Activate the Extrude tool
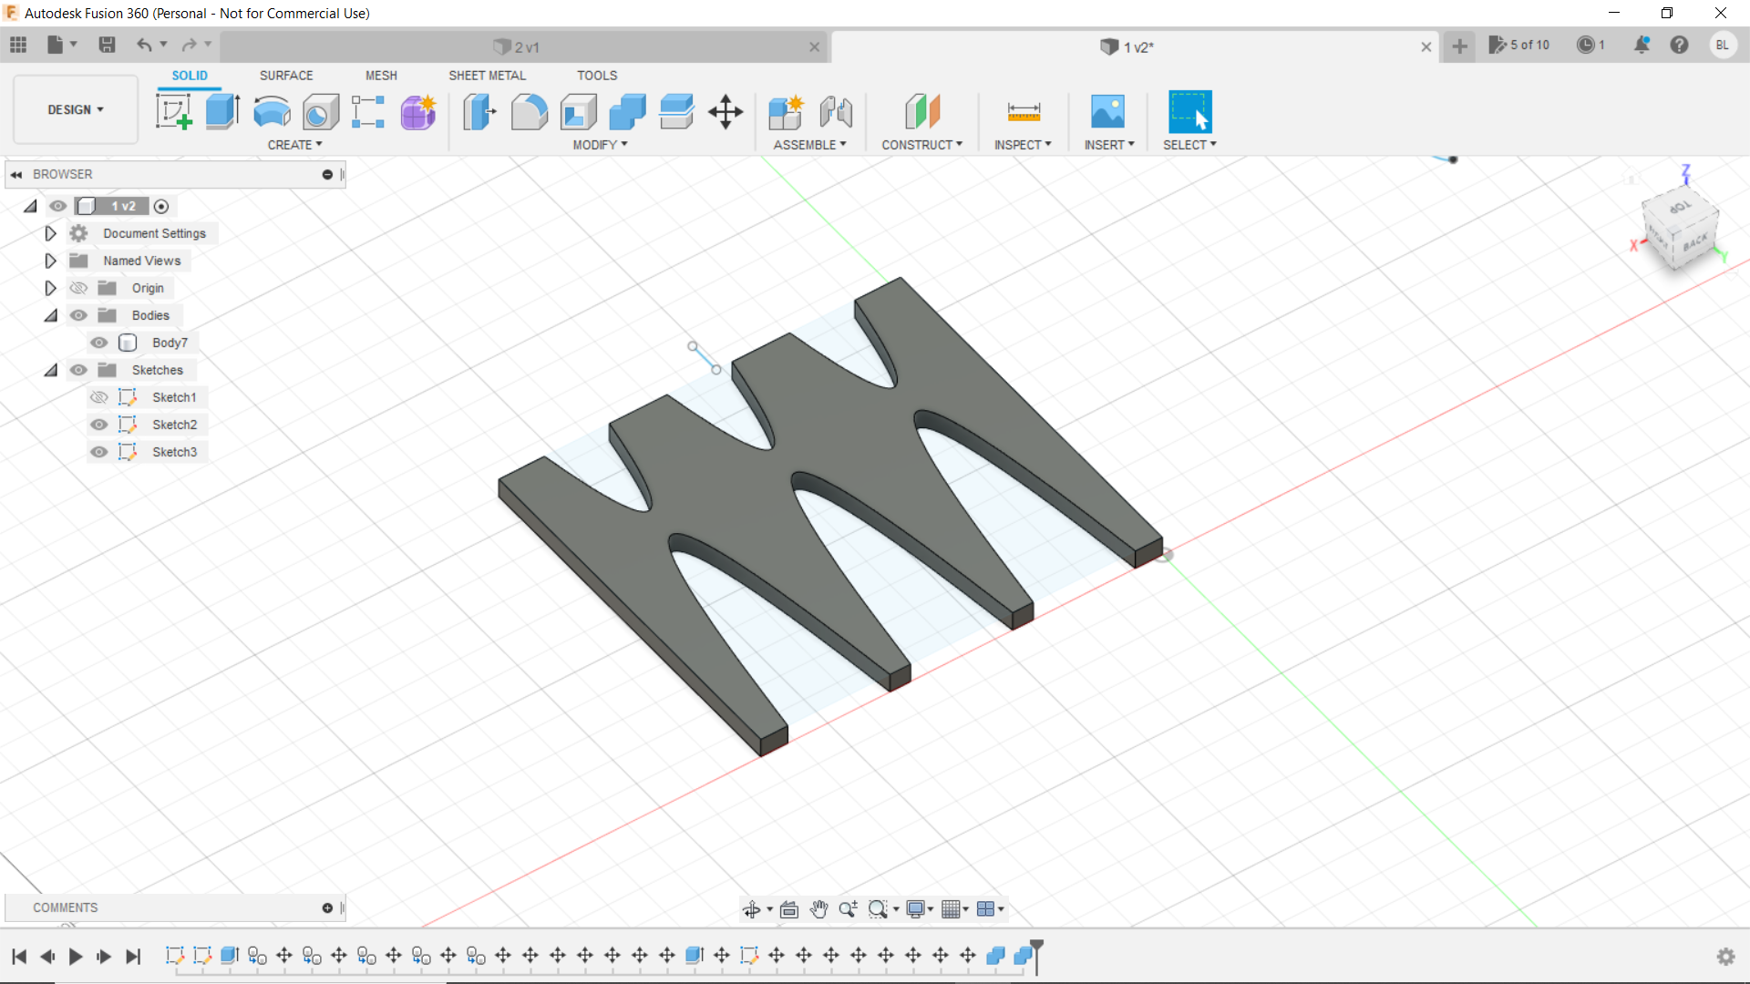This screenshot has width=1750, height=984. coord(221,111)
